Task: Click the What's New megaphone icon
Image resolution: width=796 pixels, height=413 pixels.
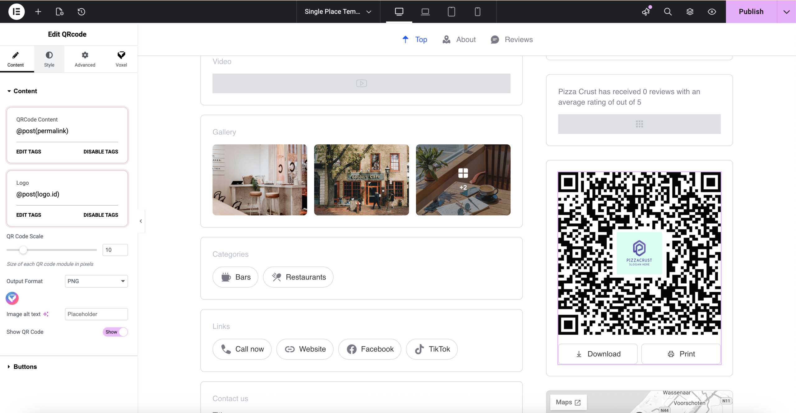Action: tap(646, 12)
